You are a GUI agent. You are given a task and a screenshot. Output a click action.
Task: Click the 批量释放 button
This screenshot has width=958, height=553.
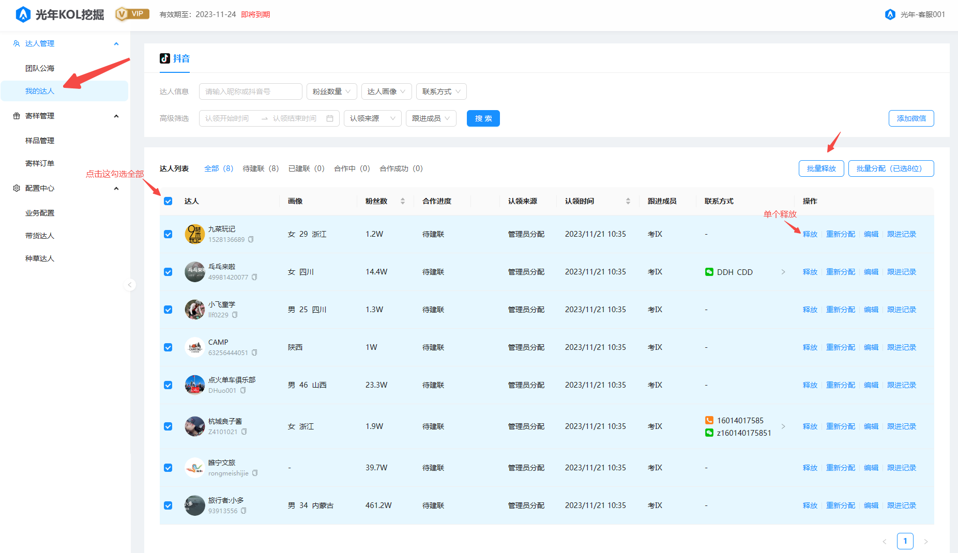click(821, 168)
